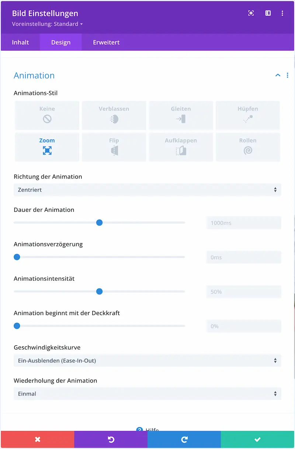Collapse the Animation section

tap(278, 75)
